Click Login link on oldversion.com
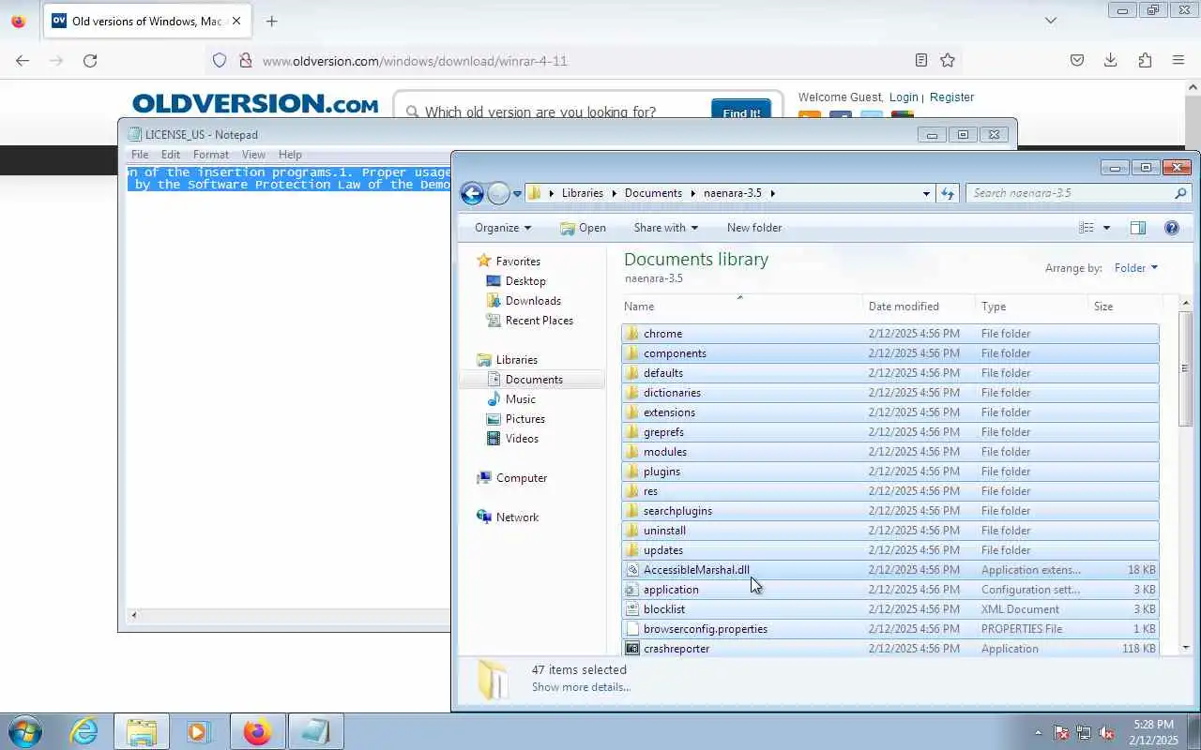1201x750 pixels. [x=904, y=97]
